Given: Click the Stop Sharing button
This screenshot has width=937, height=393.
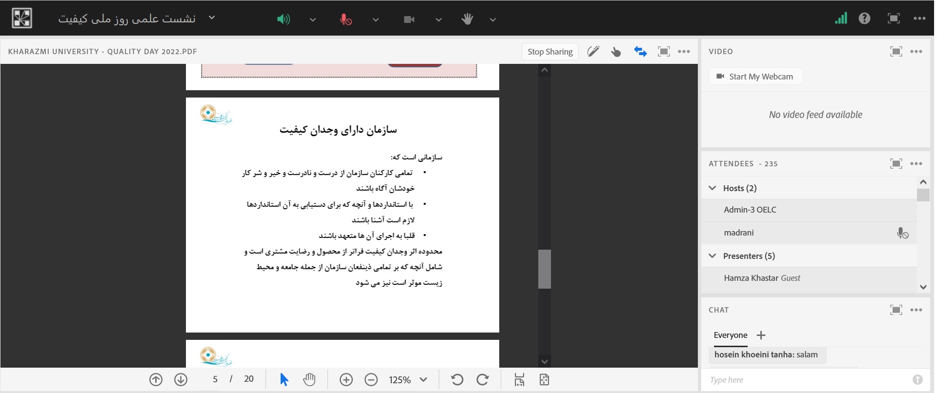Looking at the screenshot, I should [550, 52].
